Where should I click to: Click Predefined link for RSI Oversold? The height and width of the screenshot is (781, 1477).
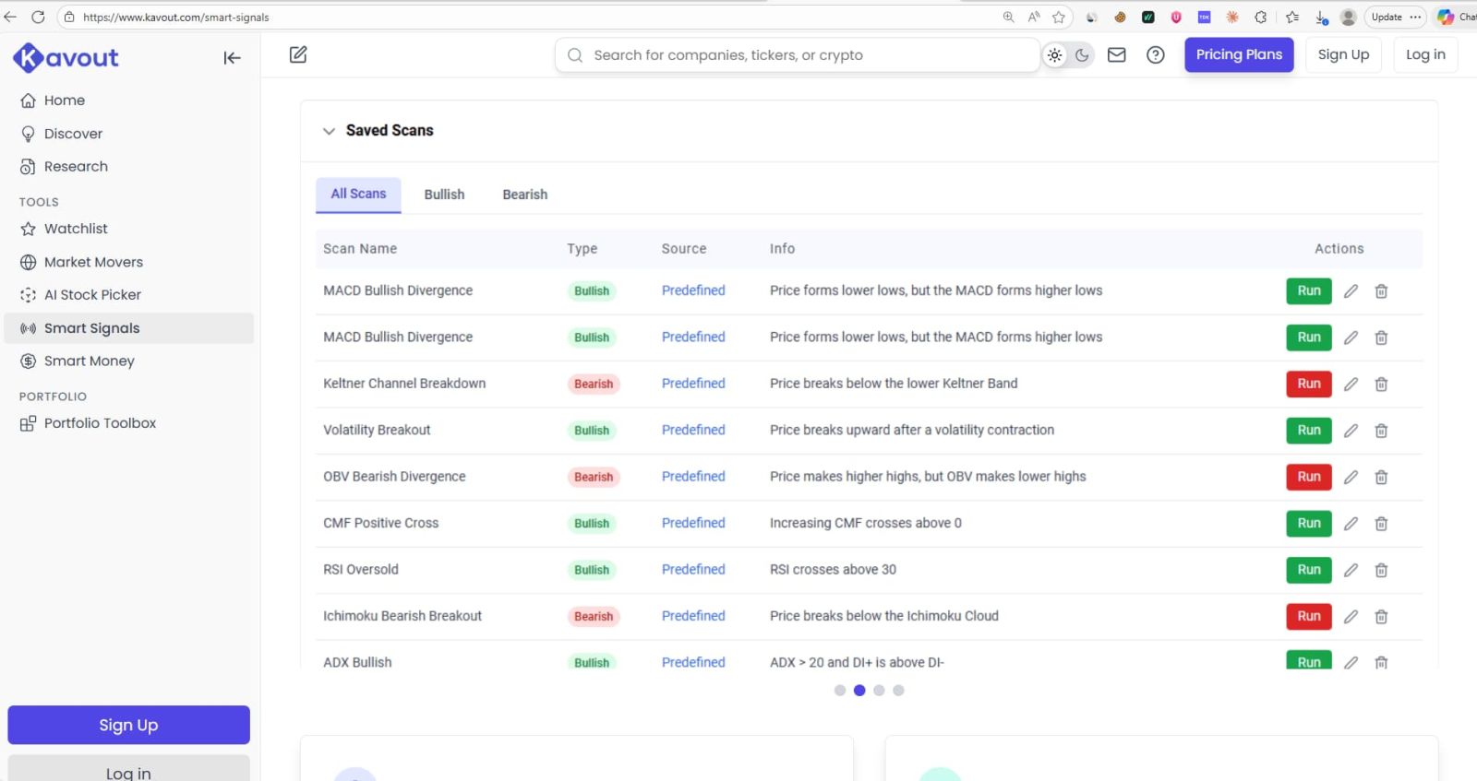(693, 570)
